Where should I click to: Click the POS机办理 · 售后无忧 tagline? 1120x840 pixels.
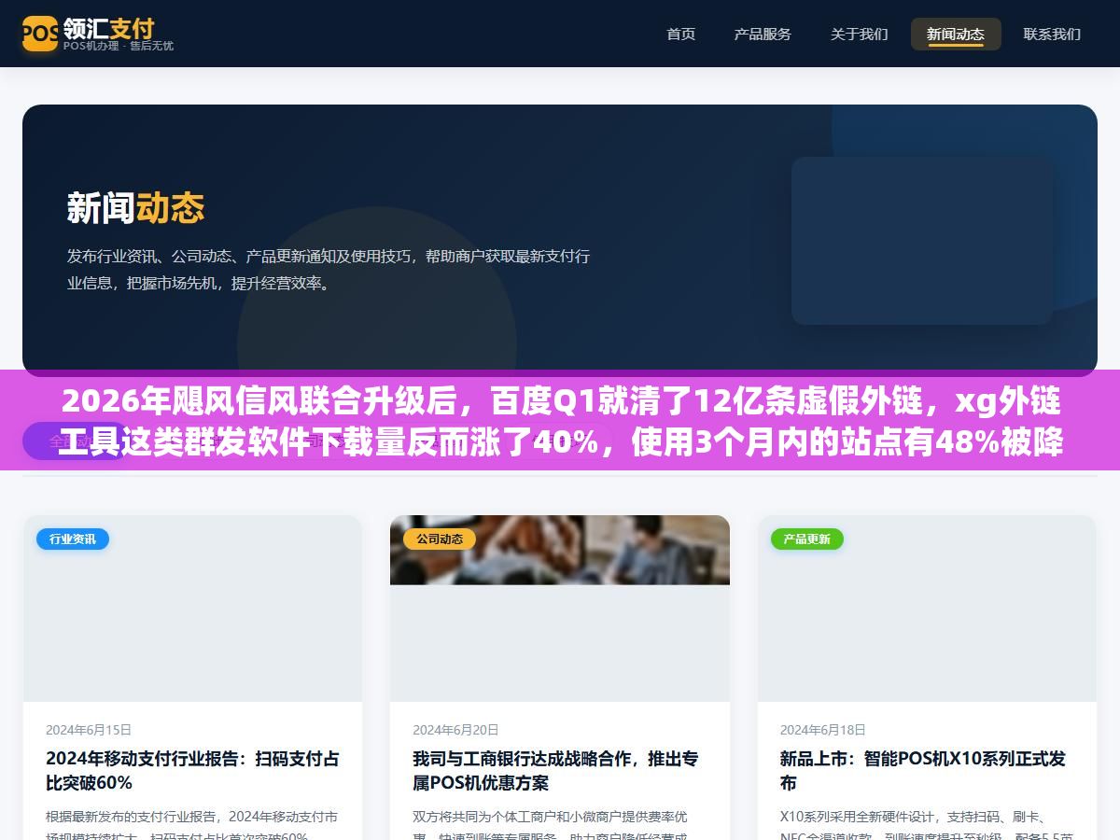(x=119, y=46)
